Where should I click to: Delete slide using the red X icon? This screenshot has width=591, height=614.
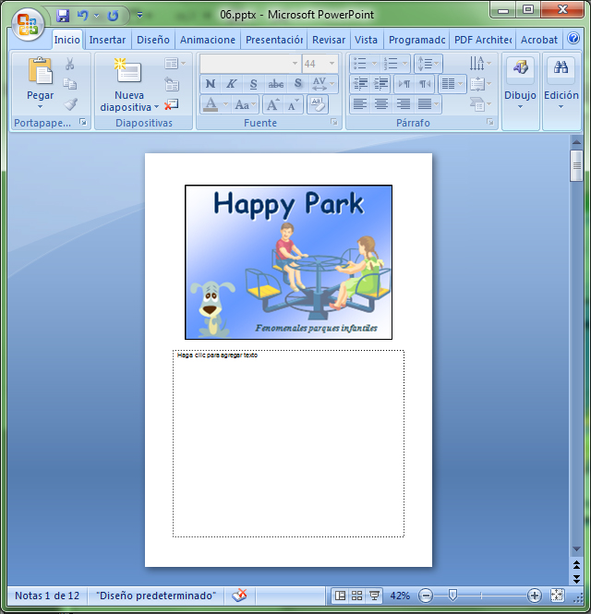(x=172, y=105)
